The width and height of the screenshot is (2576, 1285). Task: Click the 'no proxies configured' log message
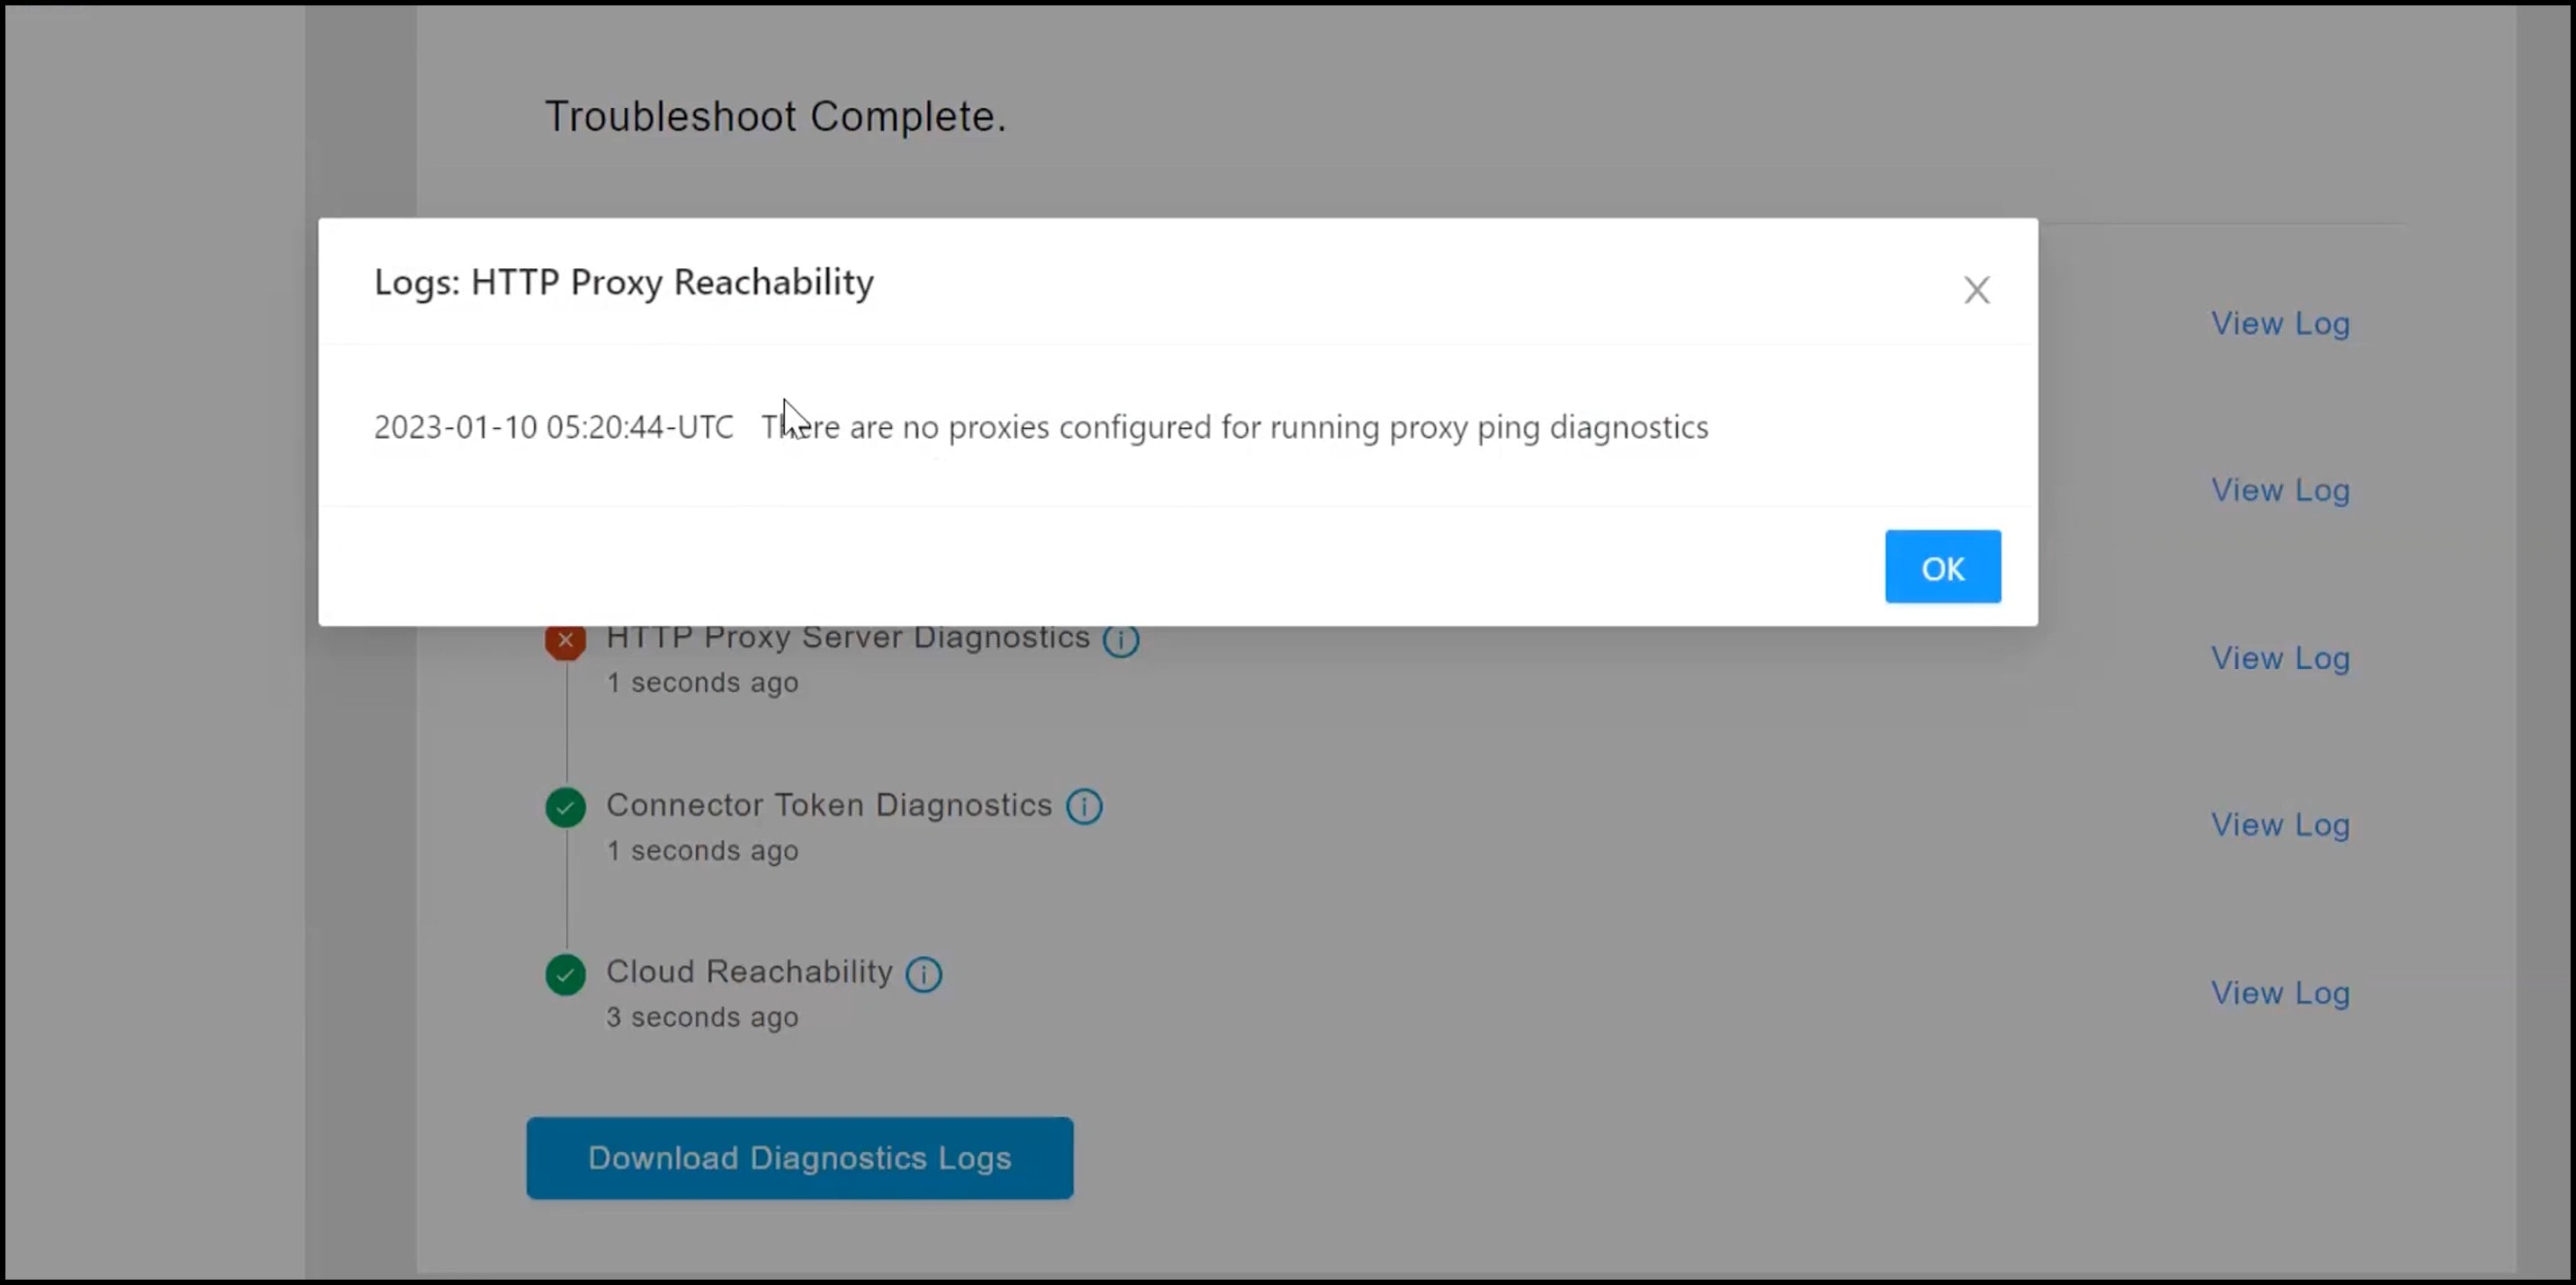[x=1234, y=428]
